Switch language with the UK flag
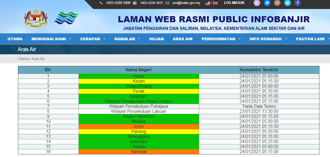This screenshot has width=330, height=157. 216,3
